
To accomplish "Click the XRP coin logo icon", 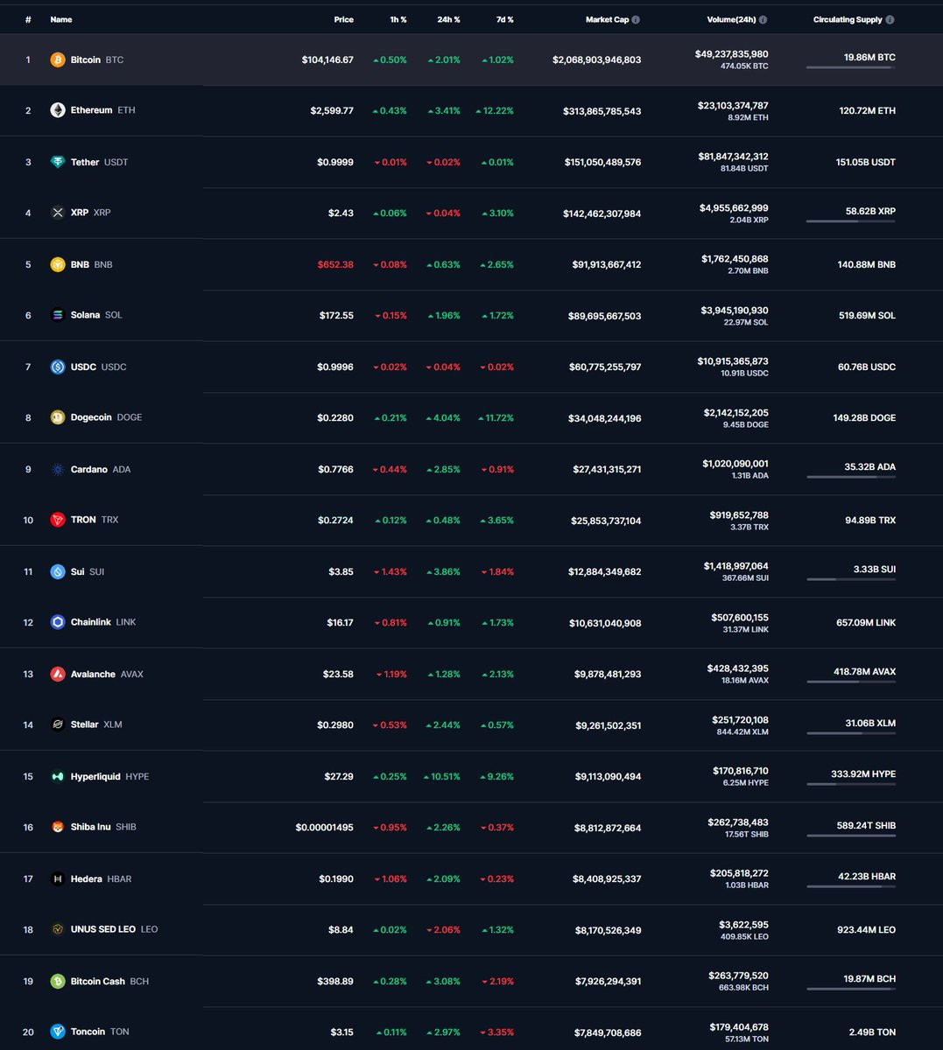I will [58, 213].
